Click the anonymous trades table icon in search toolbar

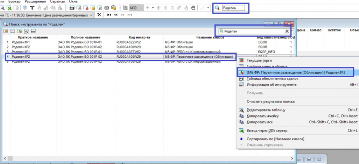(26, 31)
